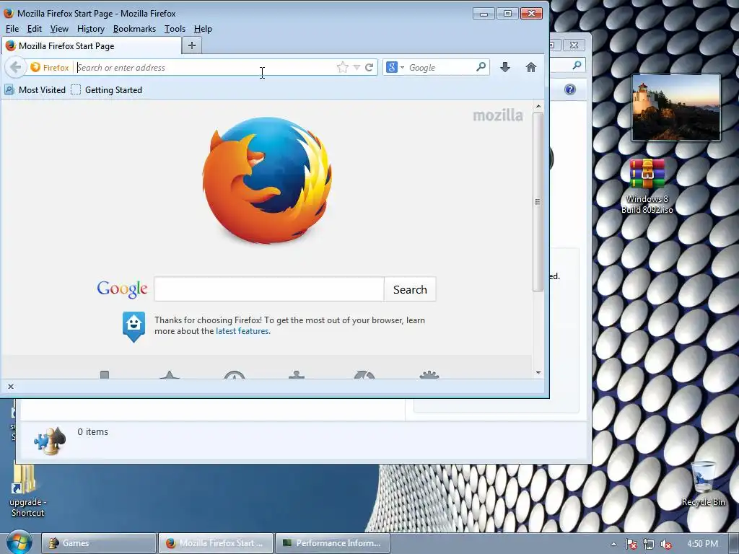Switch to Mozilla Firefox taskbar button
Image resolution: width=739 pixels, height=554 pixels.
coord(215,543)
